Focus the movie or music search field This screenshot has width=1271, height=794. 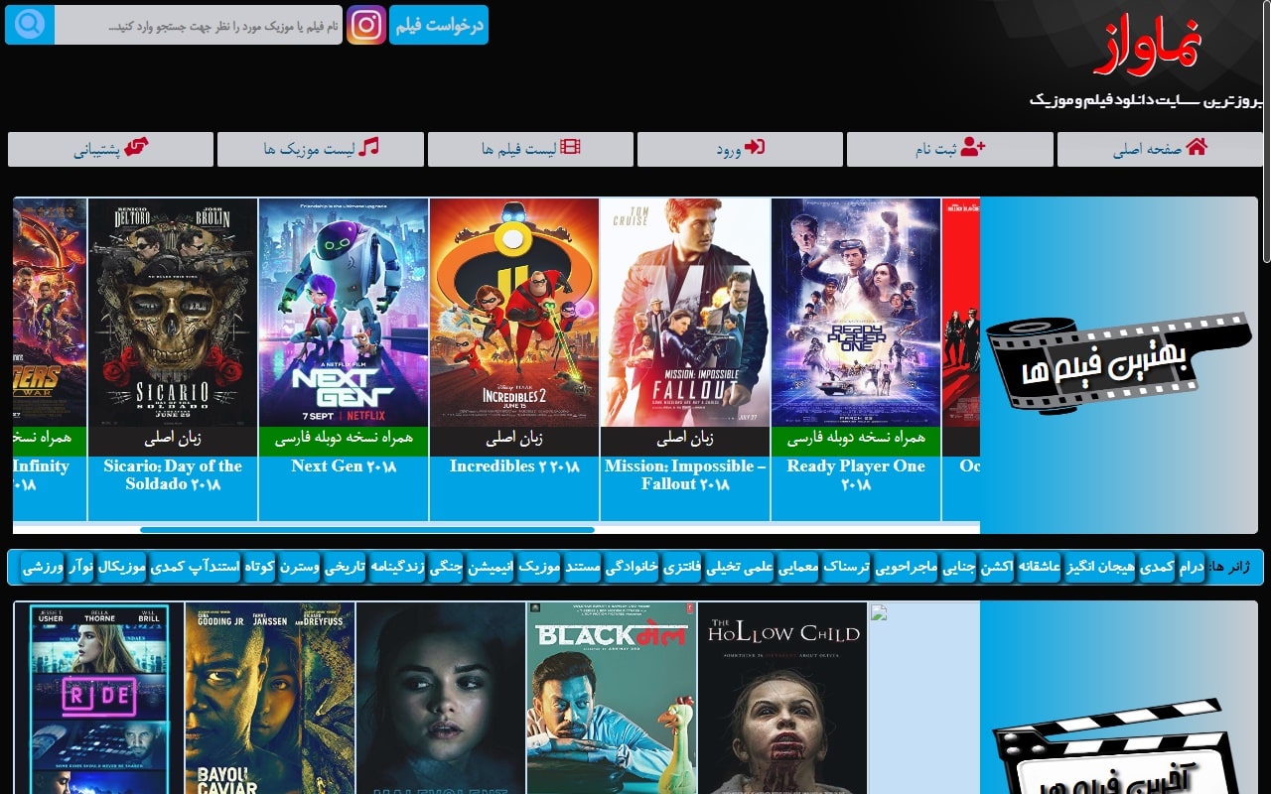coord(199,25)
